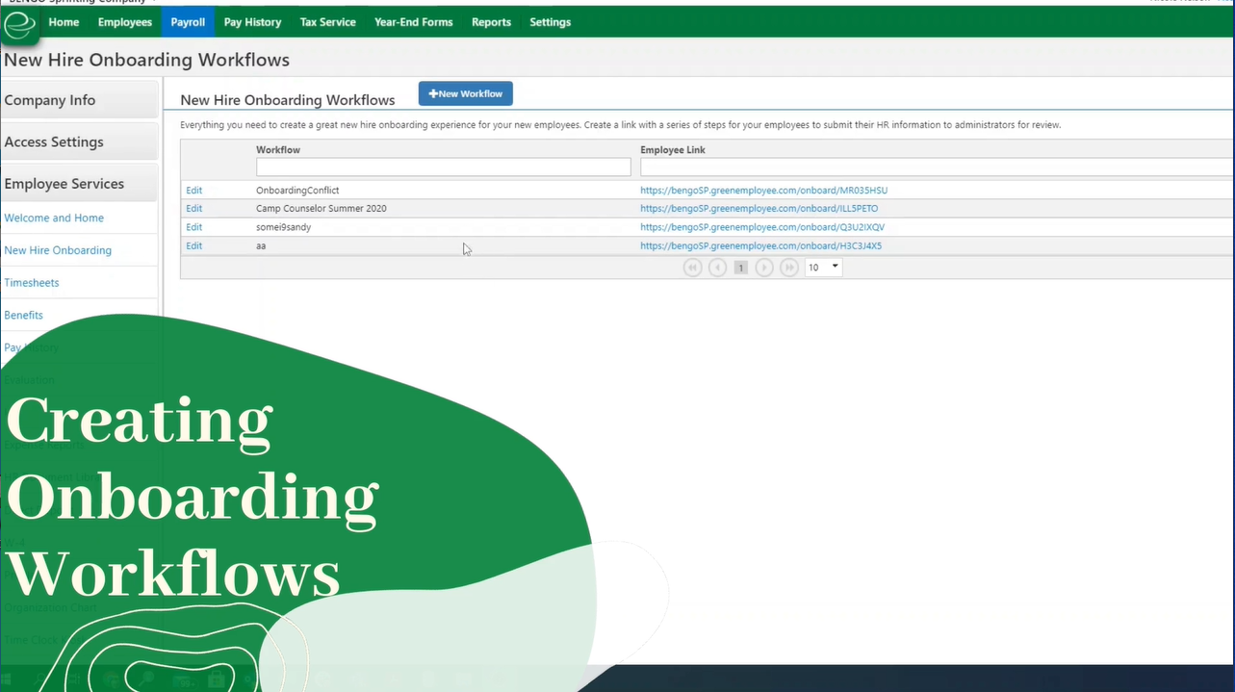This screenshot has height=692, width=1235.
Task: Open employee link ending H3C3J4X5
Action: pyautogui.click(x=760, y=245)
